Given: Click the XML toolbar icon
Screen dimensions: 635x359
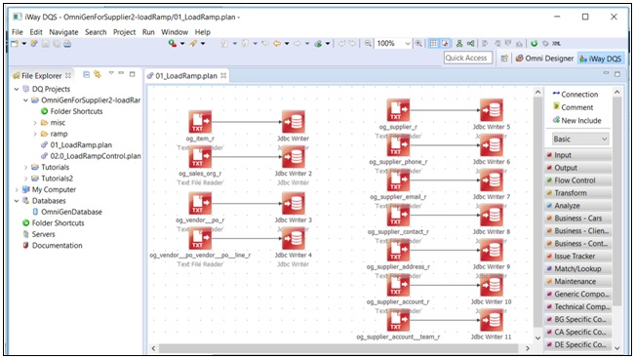Looking at the screenshot, I should [x=556, y=43].
